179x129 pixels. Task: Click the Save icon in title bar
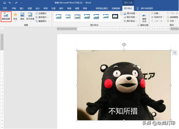point(5,3)
